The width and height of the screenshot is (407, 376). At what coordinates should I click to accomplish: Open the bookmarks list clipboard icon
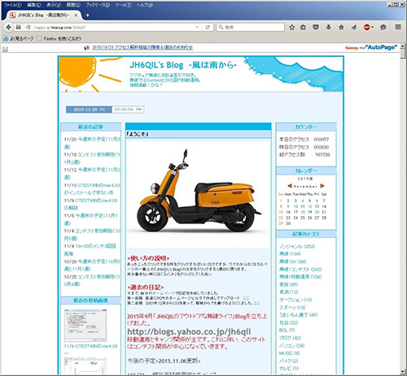click(x=303, y=28)
